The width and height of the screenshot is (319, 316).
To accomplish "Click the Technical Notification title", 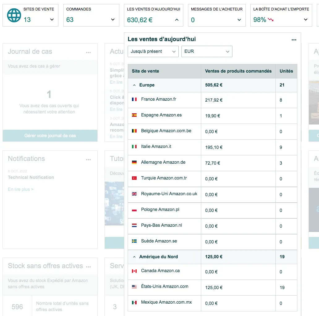I will (x=31, y=177).
